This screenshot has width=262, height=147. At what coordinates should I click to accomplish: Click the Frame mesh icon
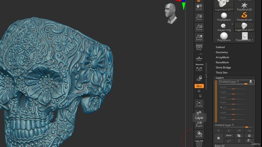(199, 104)
